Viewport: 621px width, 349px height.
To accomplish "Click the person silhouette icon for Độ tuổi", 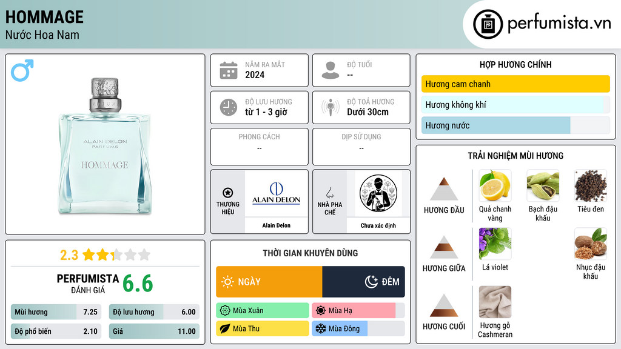I will 331,70.
